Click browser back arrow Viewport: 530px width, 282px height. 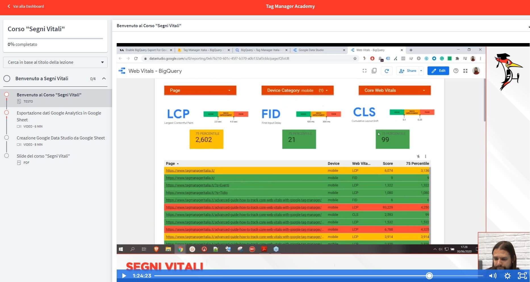[x=120, y=58]
